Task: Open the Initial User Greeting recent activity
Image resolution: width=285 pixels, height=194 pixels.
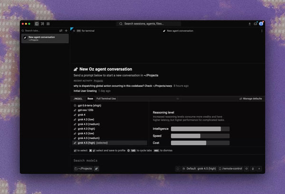Action: [x=92, y=91]
